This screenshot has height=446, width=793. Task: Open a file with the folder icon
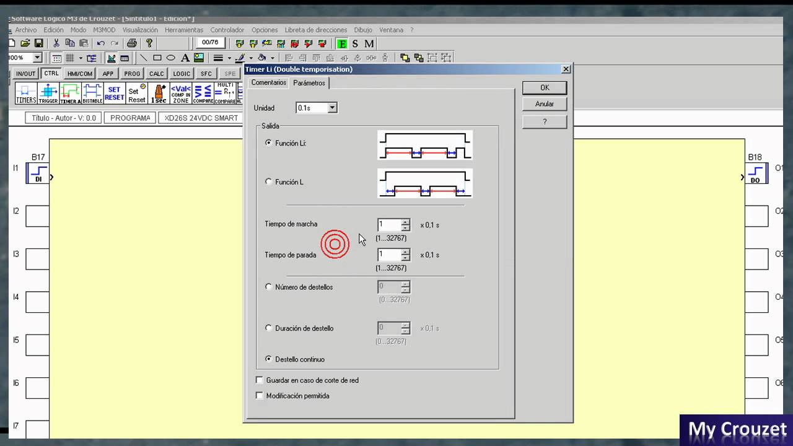[25, 43]
